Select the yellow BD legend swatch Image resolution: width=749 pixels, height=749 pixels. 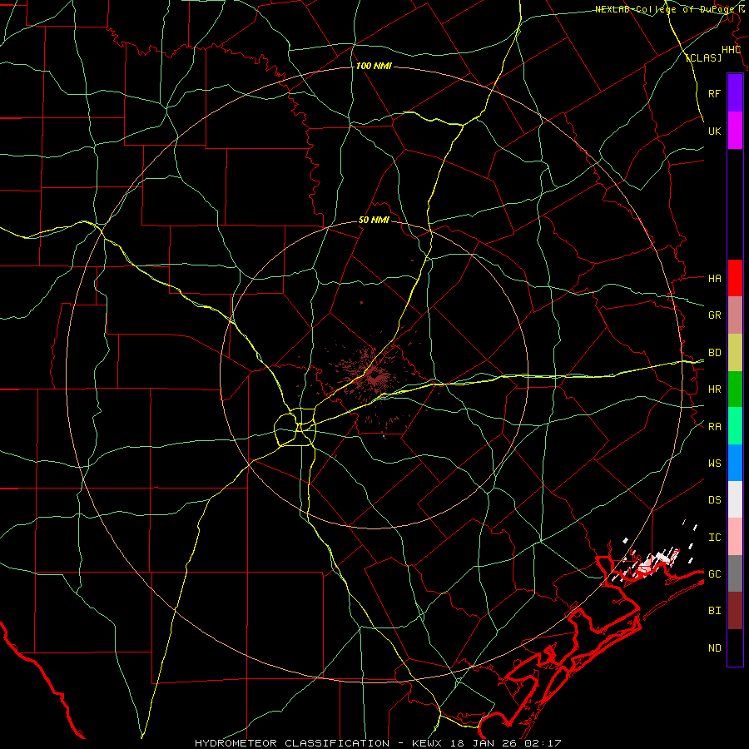(x=735, y=353)
